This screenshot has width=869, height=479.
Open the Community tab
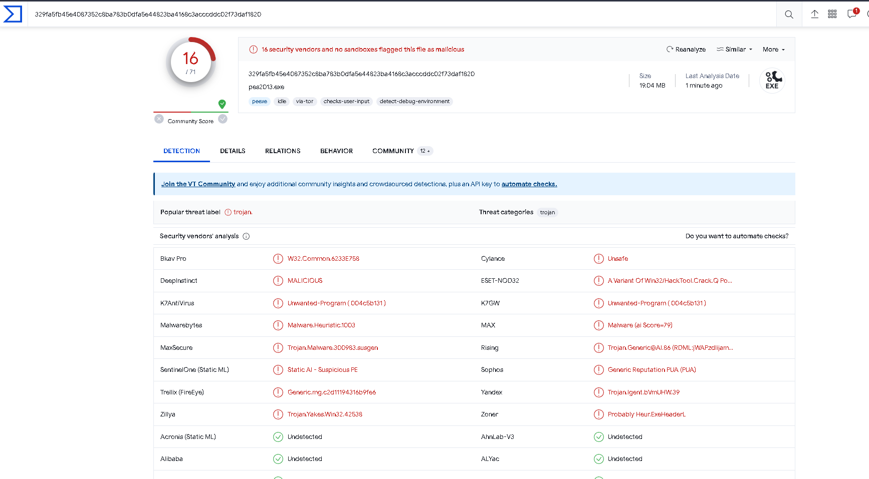[x=402, y=151]
